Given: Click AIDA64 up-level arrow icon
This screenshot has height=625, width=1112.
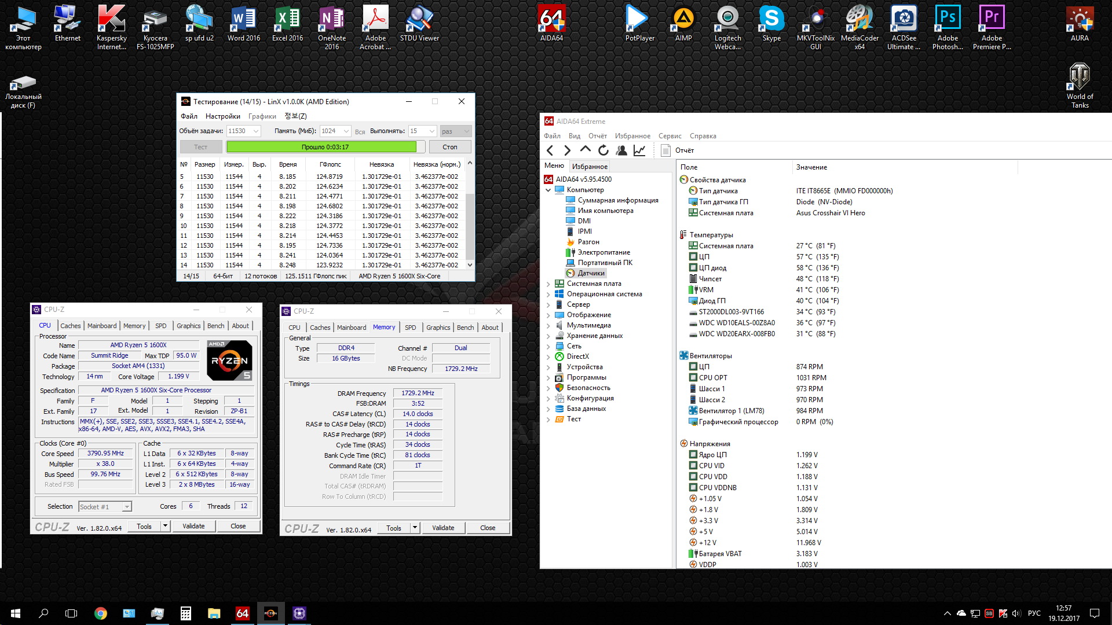Looking at the screenshot, I should [586, 149].
